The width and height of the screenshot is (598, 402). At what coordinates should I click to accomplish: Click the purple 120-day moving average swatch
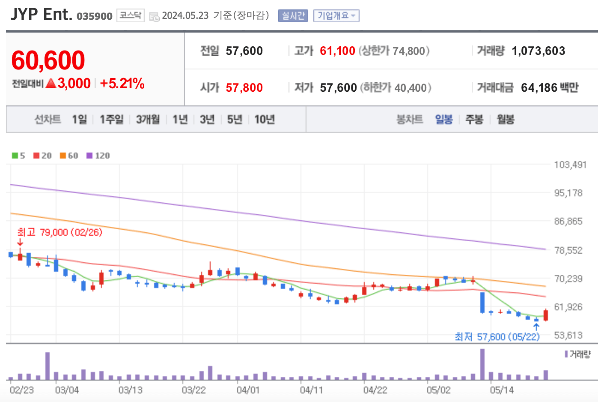coord(89,156)
